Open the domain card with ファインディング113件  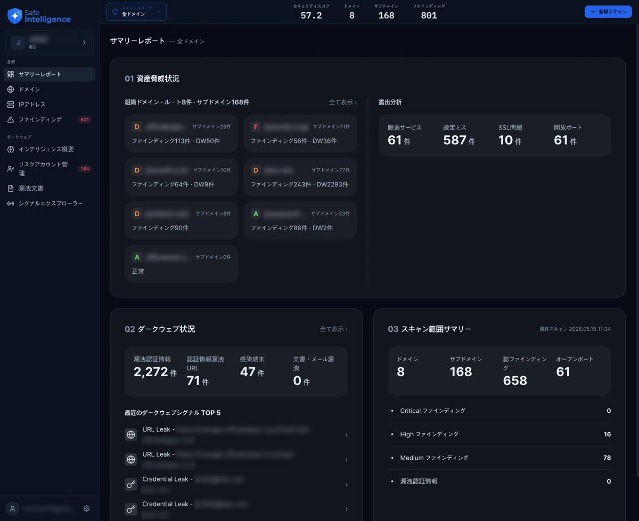point(182,133)
